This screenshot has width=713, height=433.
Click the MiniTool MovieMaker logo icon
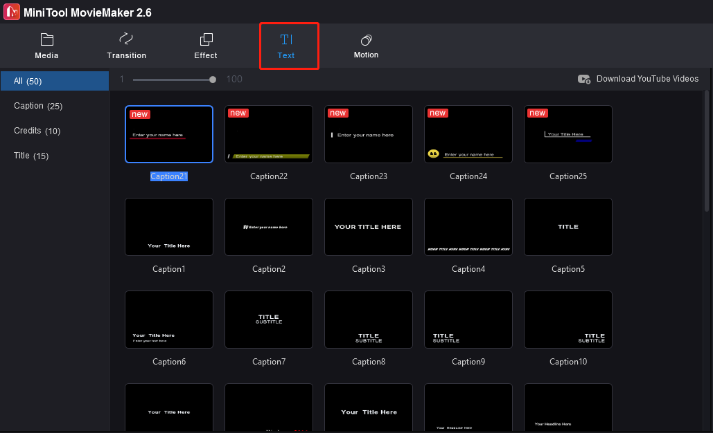point(12,12)
